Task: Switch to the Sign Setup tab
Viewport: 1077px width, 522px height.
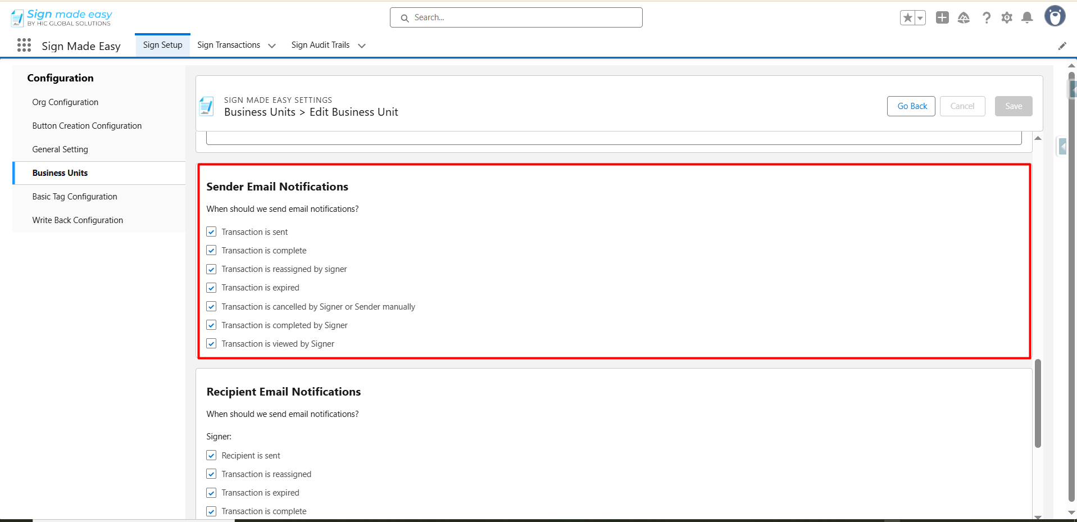Action: tap(162, 45)
